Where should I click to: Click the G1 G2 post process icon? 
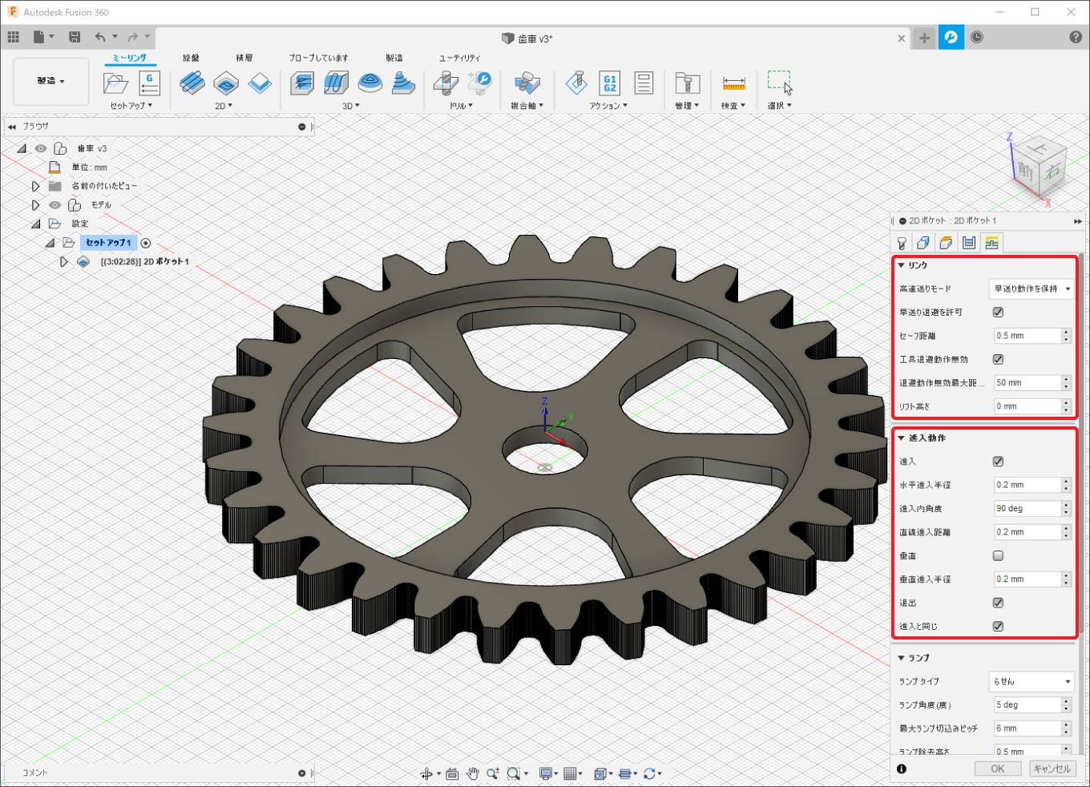pyautogui.click(x=610, y=83)
